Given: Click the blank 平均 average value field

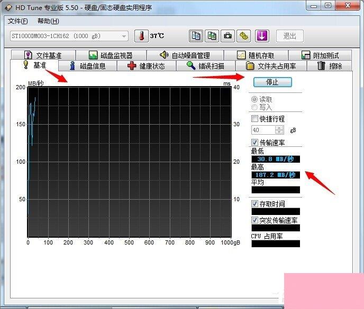Looking at the screenshot, I should [x=276, y=190].
